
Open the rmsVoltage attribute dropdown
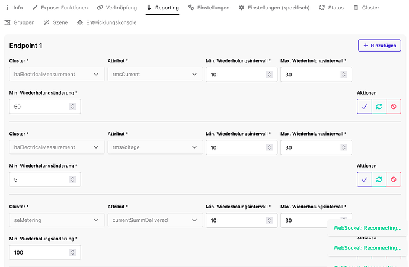[155, 147]
